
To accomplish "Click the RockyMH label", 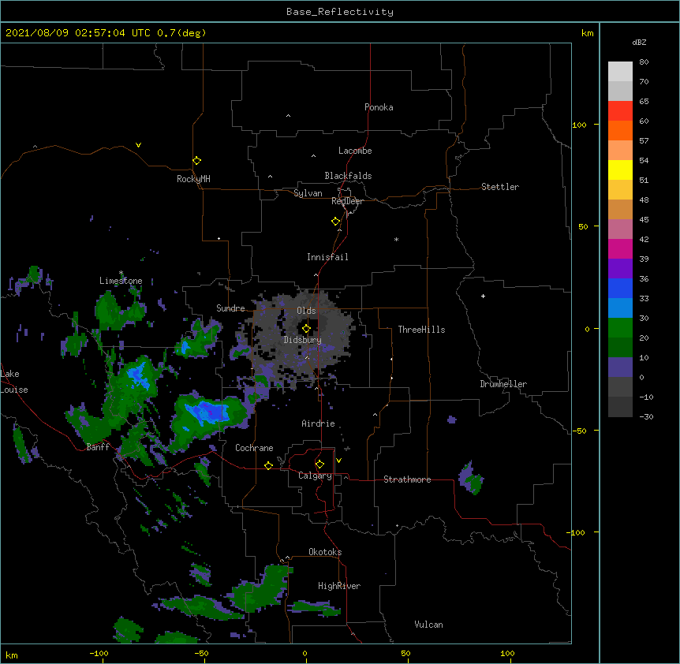I will click(x=193, y=179).
